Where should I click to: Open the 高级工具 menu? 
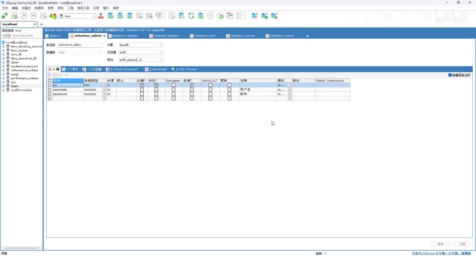point(83,8)
